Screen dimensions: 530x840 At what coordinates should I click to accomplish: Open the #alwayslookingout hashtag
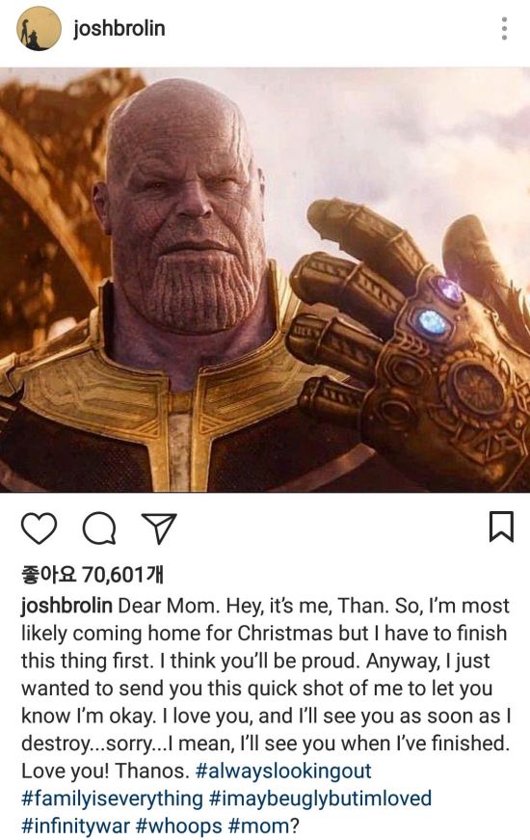click(x=283, y=771)
